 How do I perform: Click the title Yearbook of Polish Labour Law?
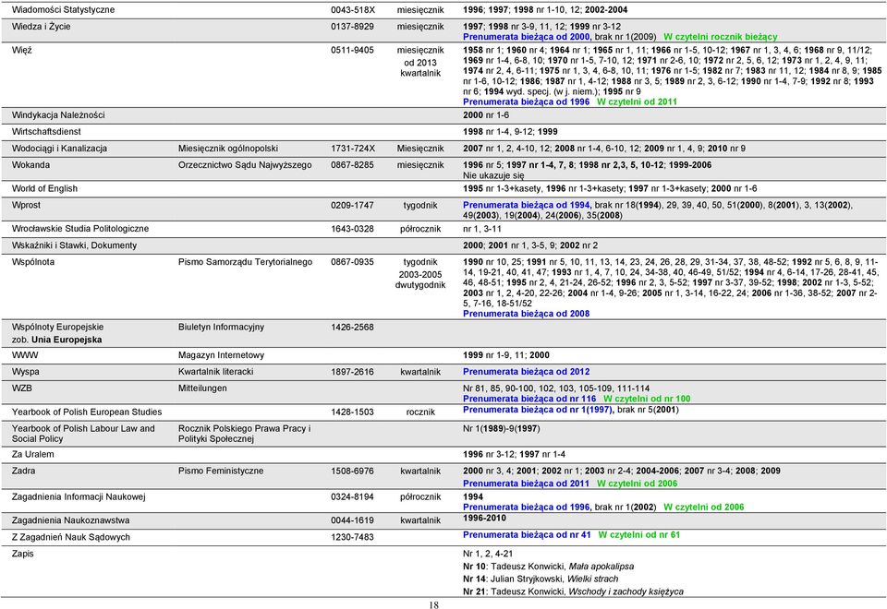[83, 434]
